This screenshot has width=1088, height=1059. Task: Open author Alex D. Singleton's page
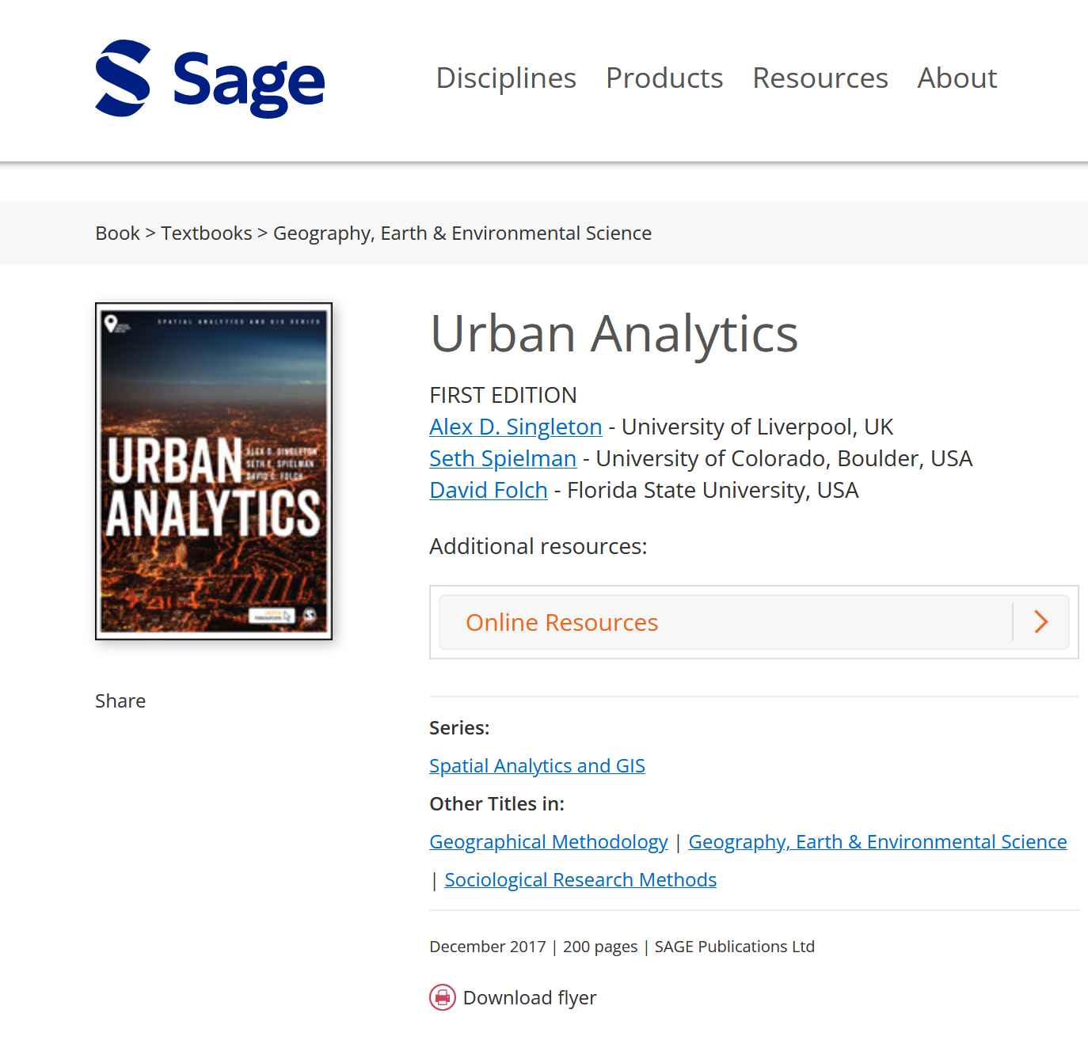click(x=515, y=427)
